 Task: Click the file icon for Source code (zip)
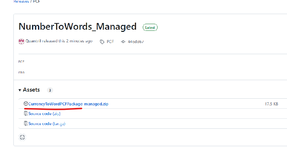26,114
